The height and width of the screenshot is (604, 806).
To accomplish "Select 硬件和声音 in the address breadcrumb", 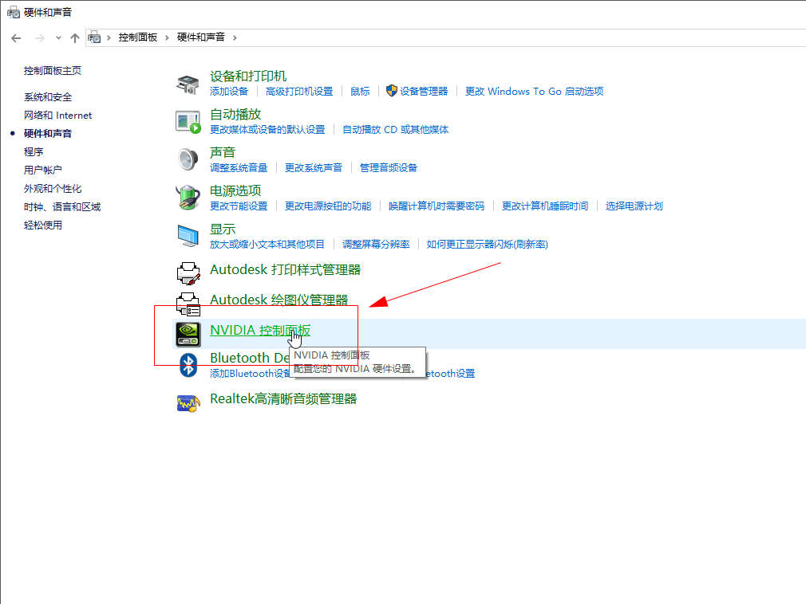I will [x=201, y=37].
